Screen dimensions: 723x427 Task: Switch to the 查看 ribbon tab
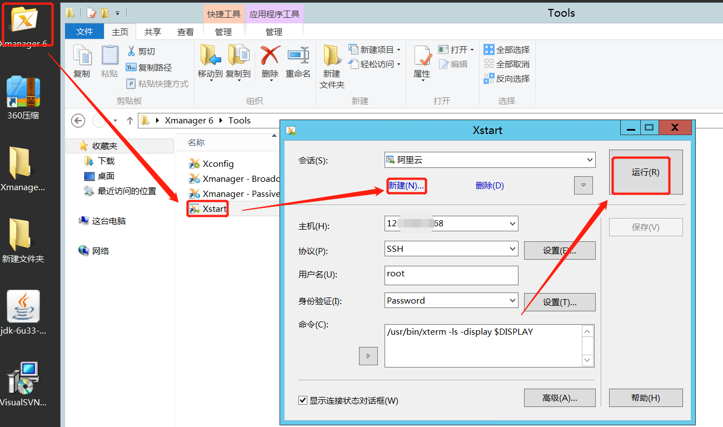(186, 32)
